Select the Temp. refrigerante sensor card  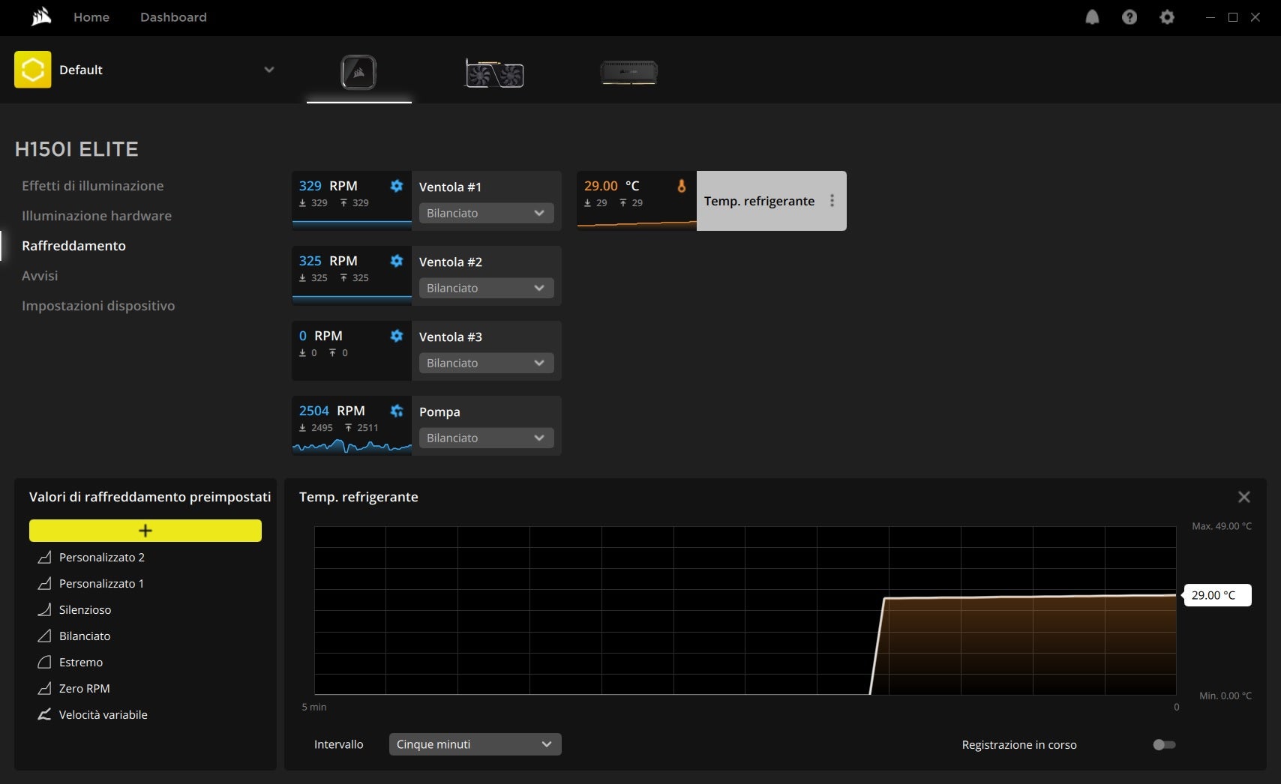click(x=772, y=201)
